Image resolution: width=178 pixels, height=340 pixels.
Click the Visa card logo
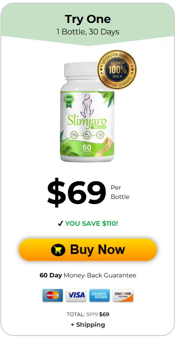point(76,295)
